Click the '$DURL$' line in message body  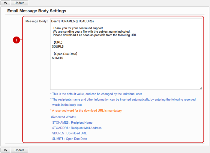(x=58, y=46)
